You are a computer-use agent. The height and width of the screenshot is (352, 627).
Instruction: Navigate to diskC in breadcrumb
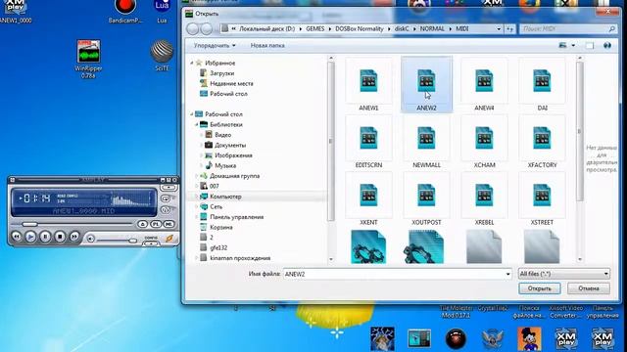[x=402, y=28]
